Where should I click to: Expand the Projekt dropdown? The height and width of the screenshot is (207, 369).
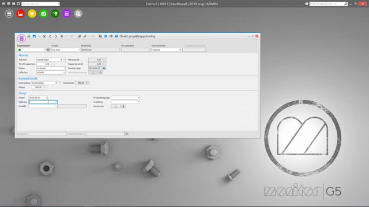tap(79, 50)
